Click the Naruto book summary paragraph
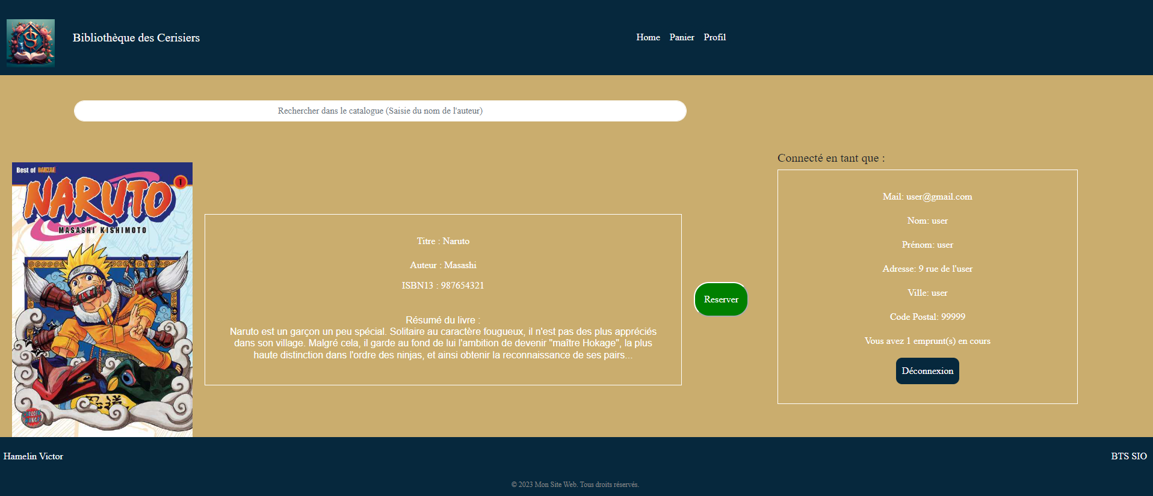The height and width of the screenshot is (496, 1153). pos(443,343)
